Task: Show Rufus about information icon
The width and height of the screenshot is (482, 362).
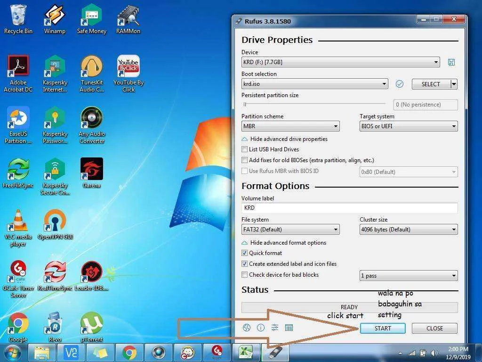Action: click(x=261, y=328)
